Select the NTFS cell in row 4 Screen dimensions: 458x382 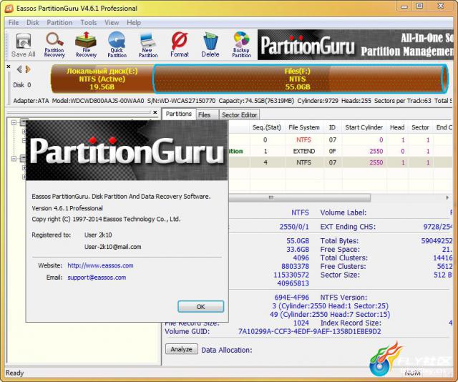[303, 162]
